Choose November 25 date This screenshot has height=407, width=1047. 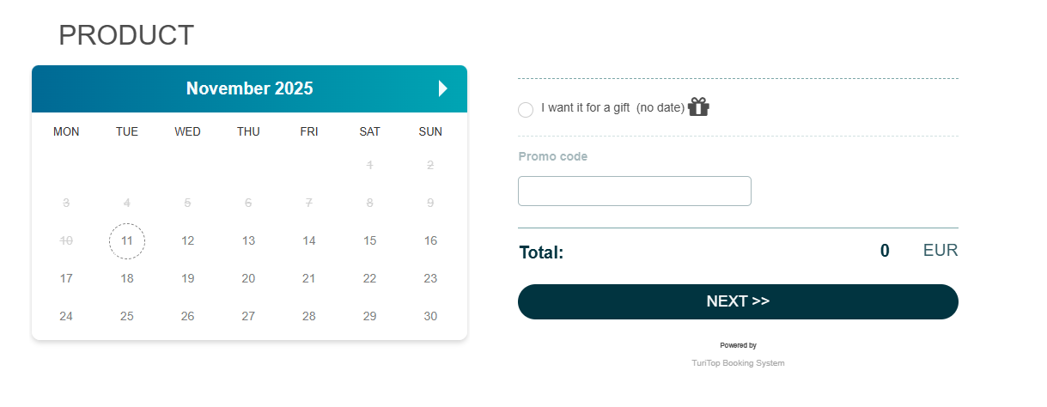pyautogui.click(x=127, y=316)
